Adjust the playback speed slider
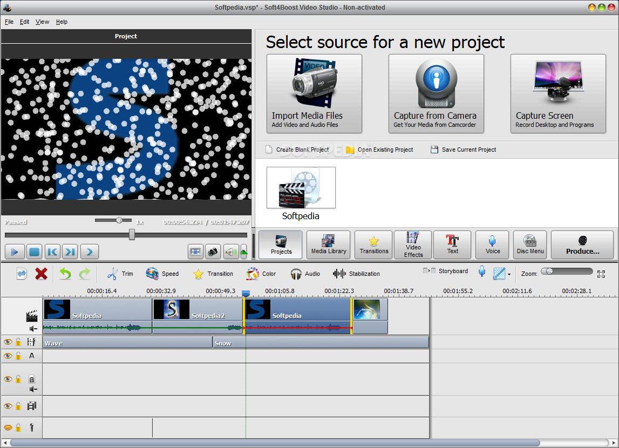 119,220
